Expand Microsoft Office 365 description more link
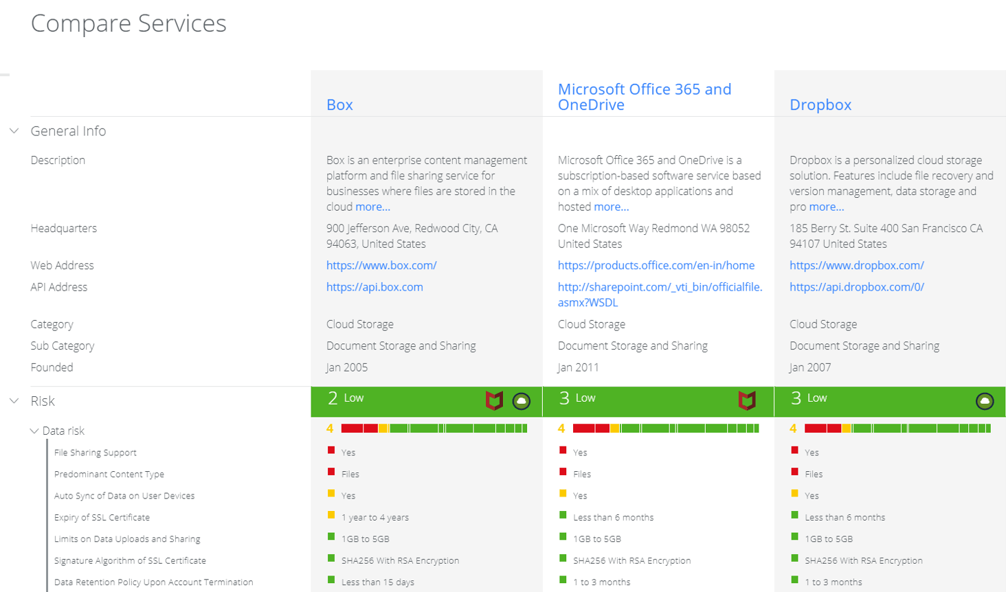The width and height of the screenshot is (1006, 592). [611, 207]
